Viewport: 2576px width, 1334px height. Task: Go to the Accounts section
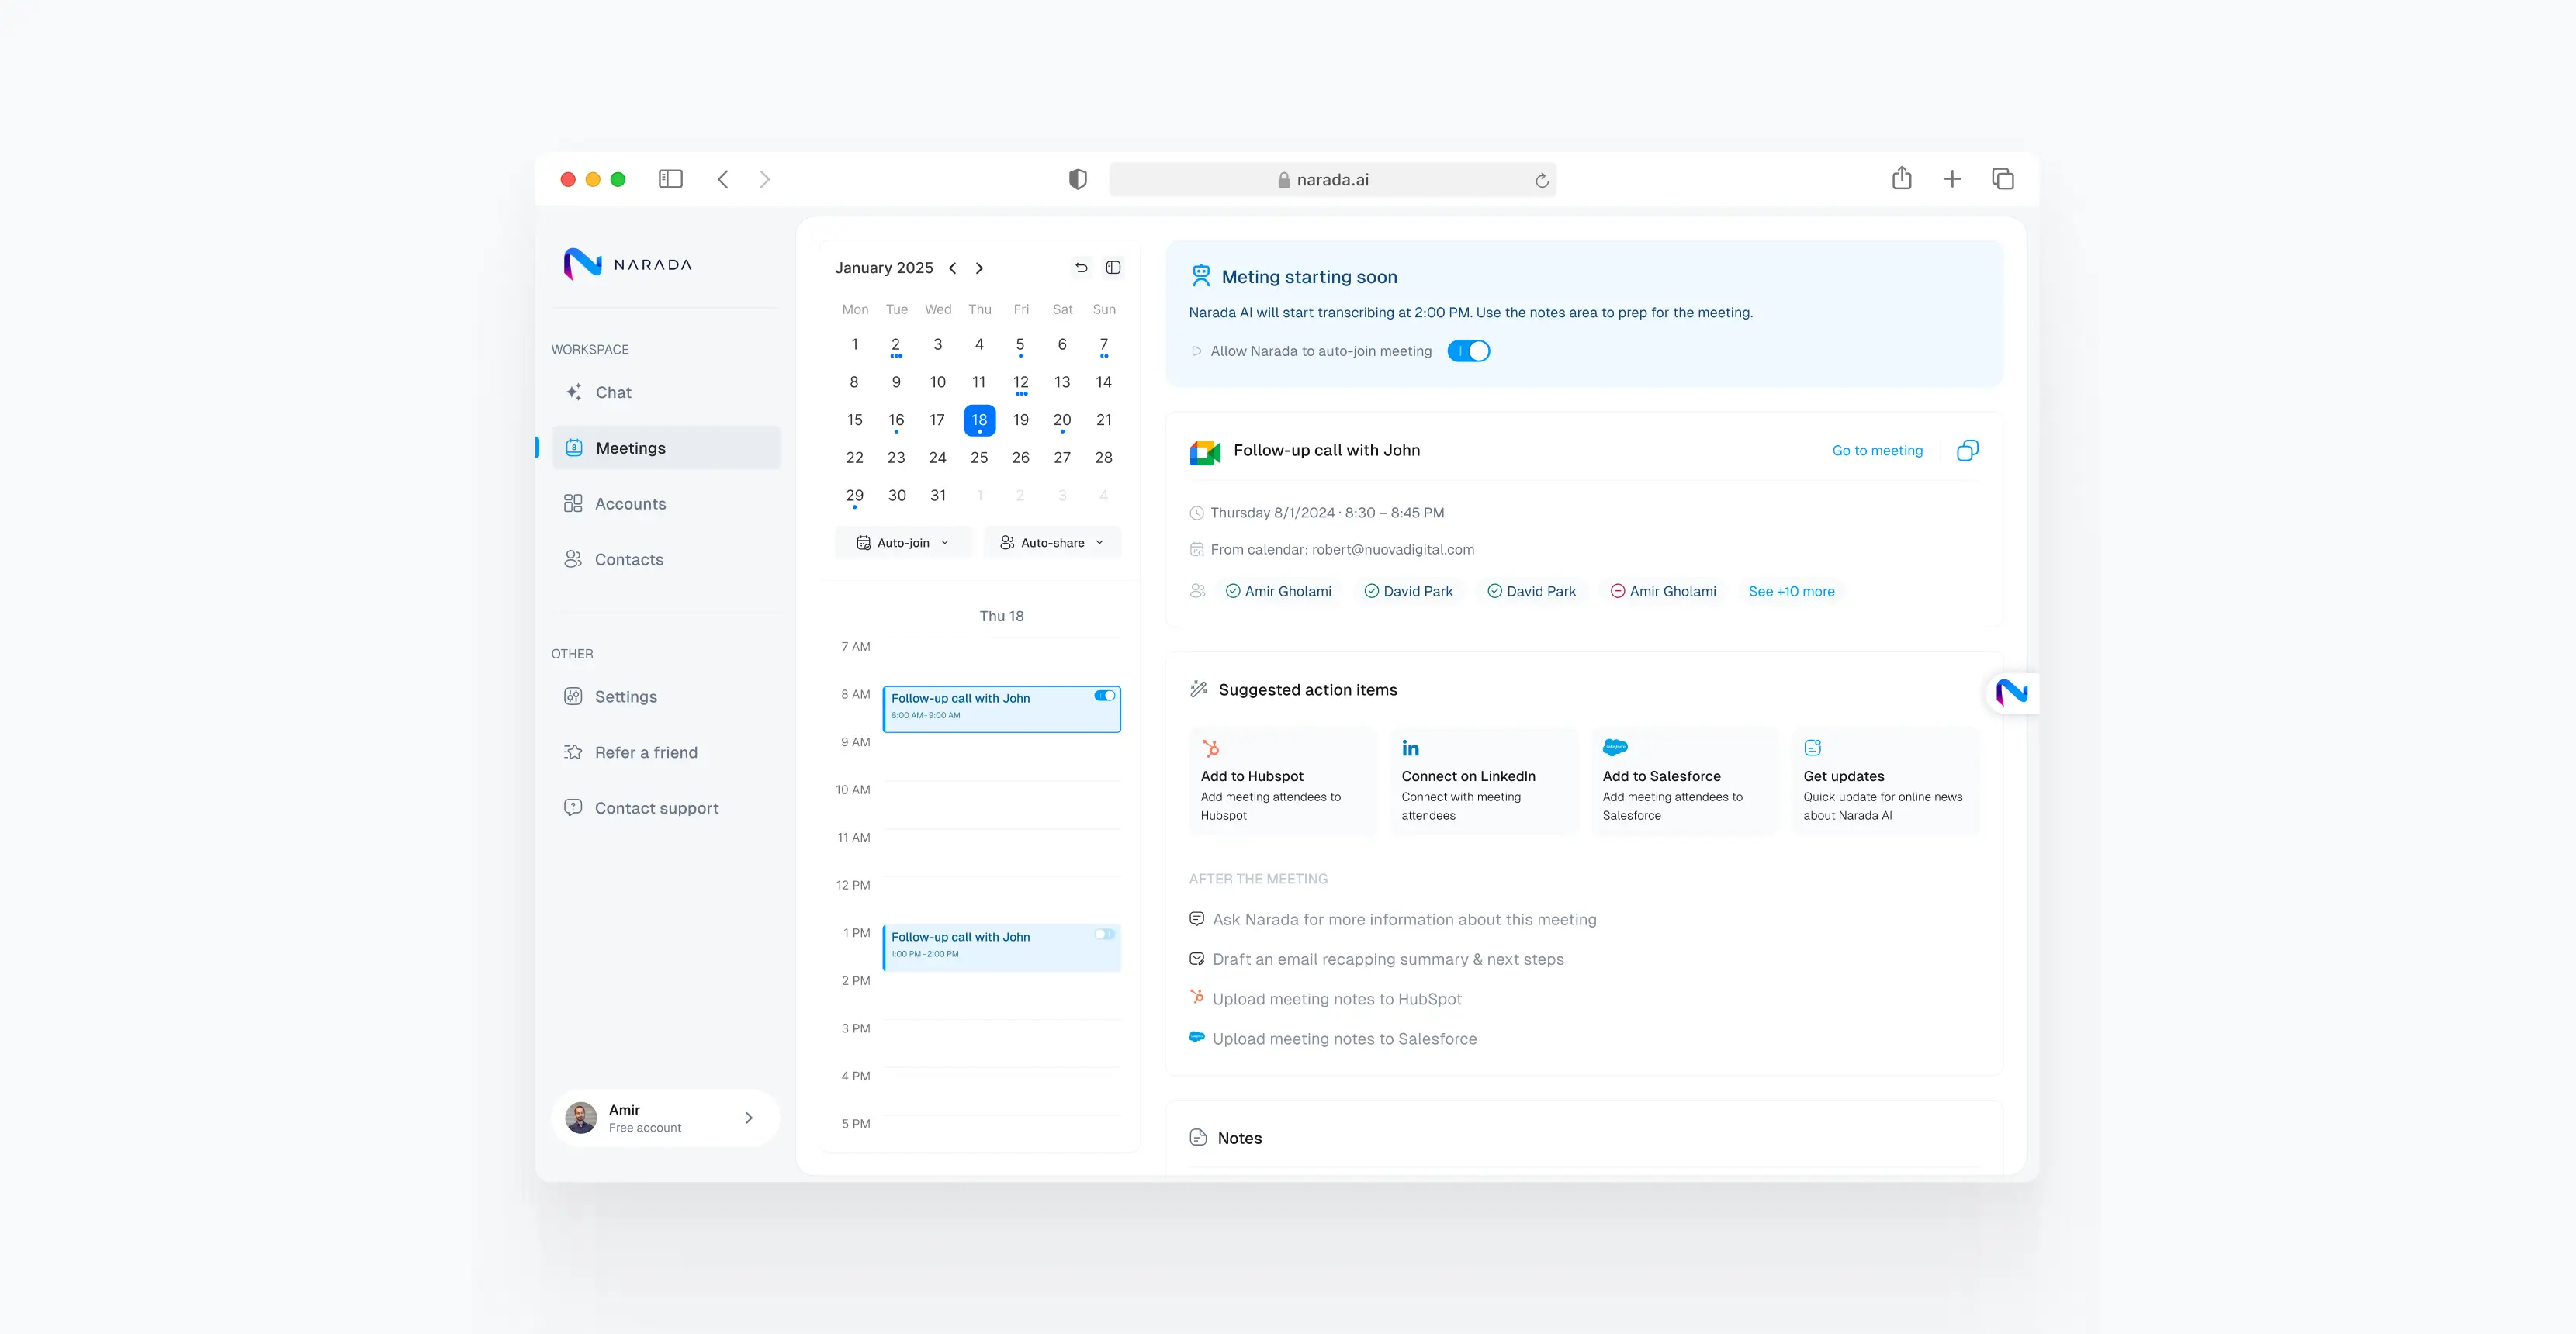(x=630, y=503)
